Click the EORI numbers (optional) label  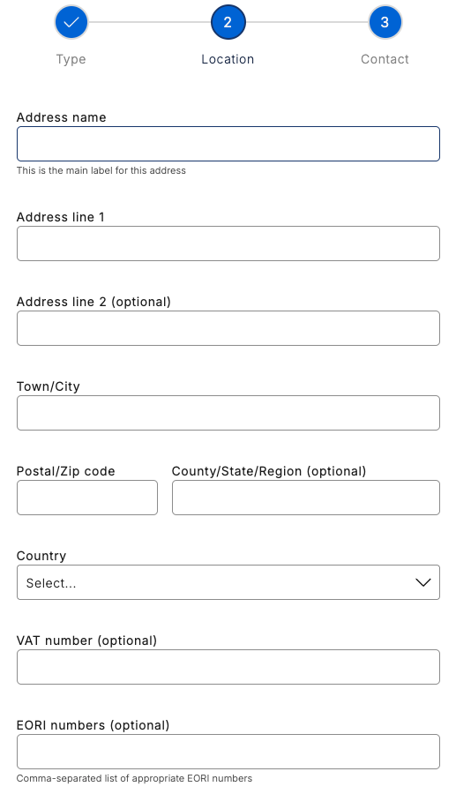click(x=93, y=725)
